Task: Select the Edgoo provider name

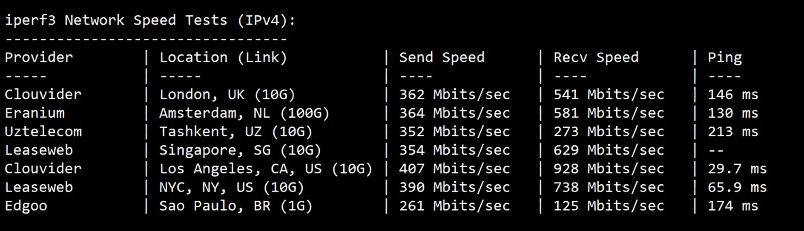Action: [x=26, y=206]
